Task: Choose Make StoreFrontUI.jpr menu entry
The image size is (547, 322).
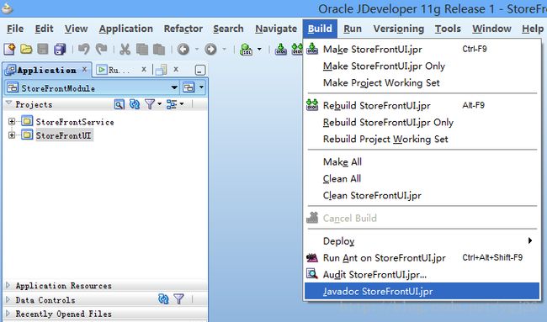Action: (x=422, y=49)
